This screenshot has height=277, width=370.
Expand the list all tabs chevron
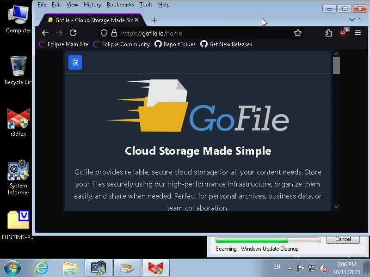point(352,20)
